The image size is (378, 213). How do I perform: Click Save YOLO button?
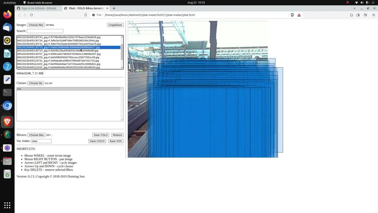100,135
